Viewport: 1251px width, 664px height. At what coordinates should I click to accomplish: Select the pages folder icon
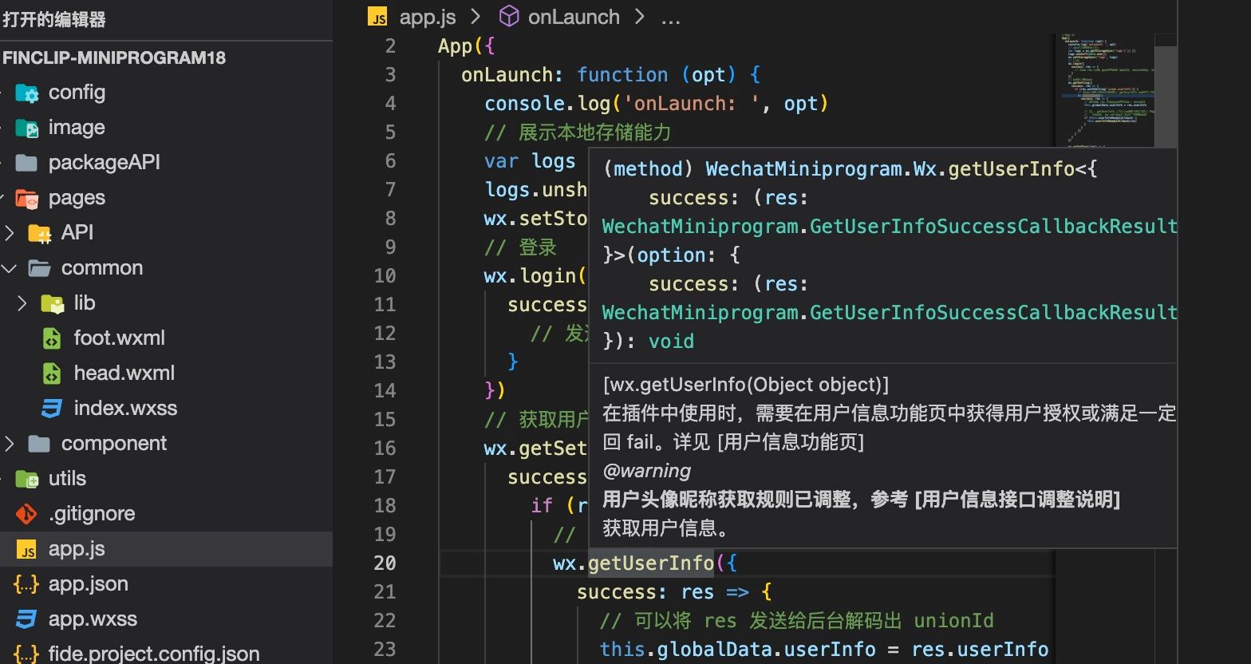[x=26, y=198]
